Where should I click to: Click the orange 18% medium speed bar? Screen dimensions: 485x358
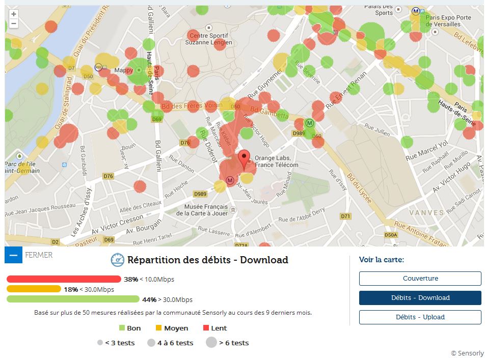(34, 289)
